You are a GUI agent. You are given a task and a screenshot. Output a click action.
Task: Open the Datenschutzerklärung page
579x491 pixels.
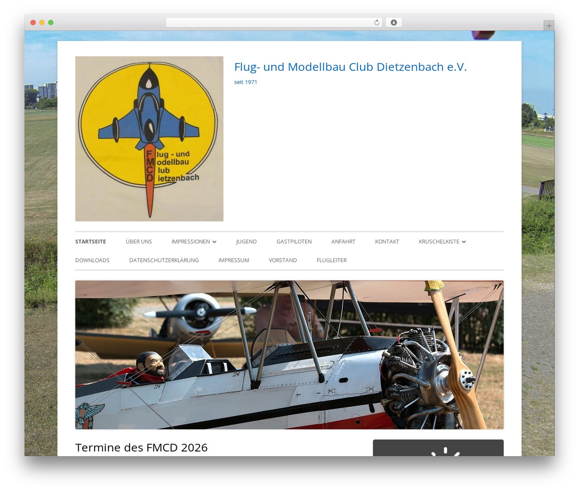(164, 260)
